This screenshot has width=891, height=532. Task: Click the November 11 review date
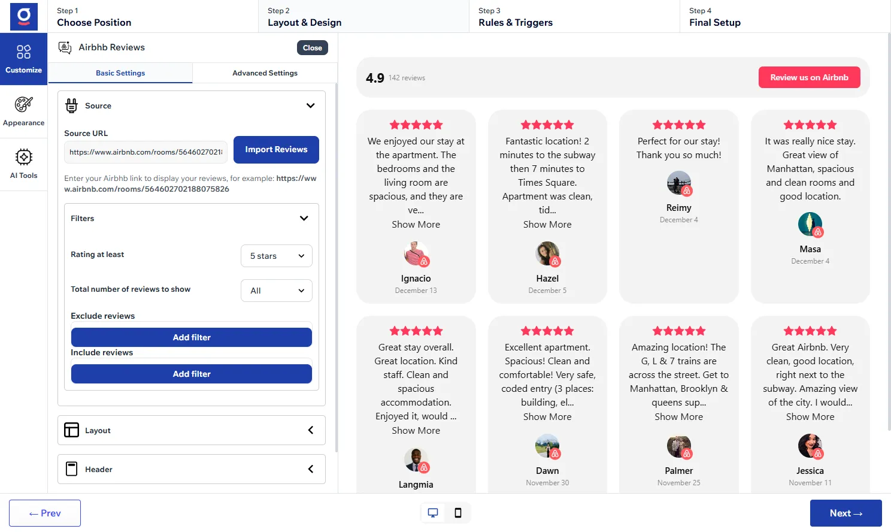click(810, 483)
